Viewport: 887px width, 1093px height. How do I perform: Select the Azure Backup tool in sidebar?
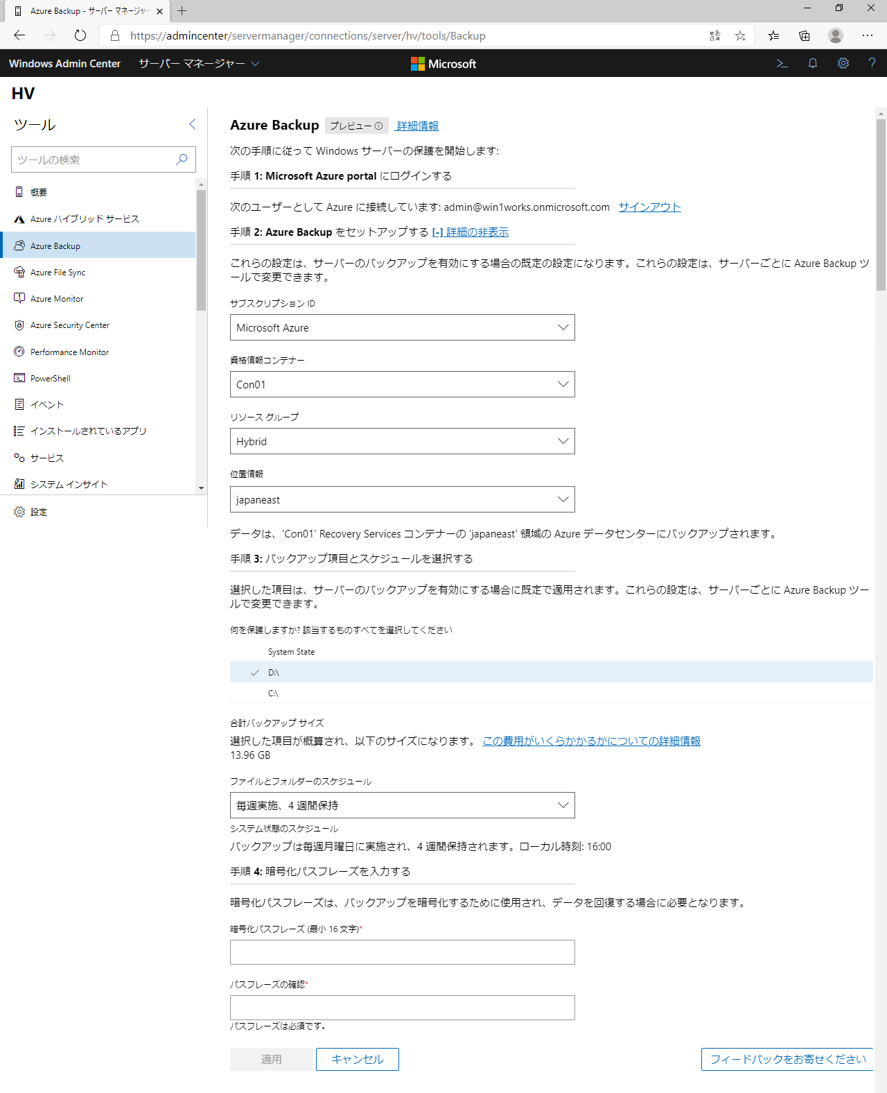click(98, 246)
